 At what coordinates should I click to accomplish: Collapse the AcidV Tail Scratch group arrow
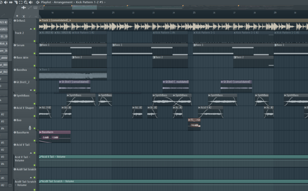[x=31, y=177]
